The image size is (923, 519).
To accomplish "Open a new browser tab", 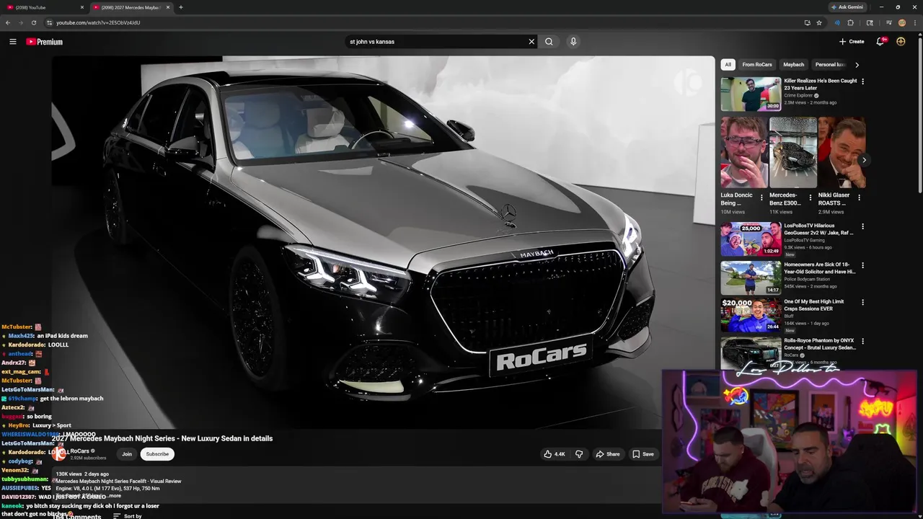I will (180, 7).
